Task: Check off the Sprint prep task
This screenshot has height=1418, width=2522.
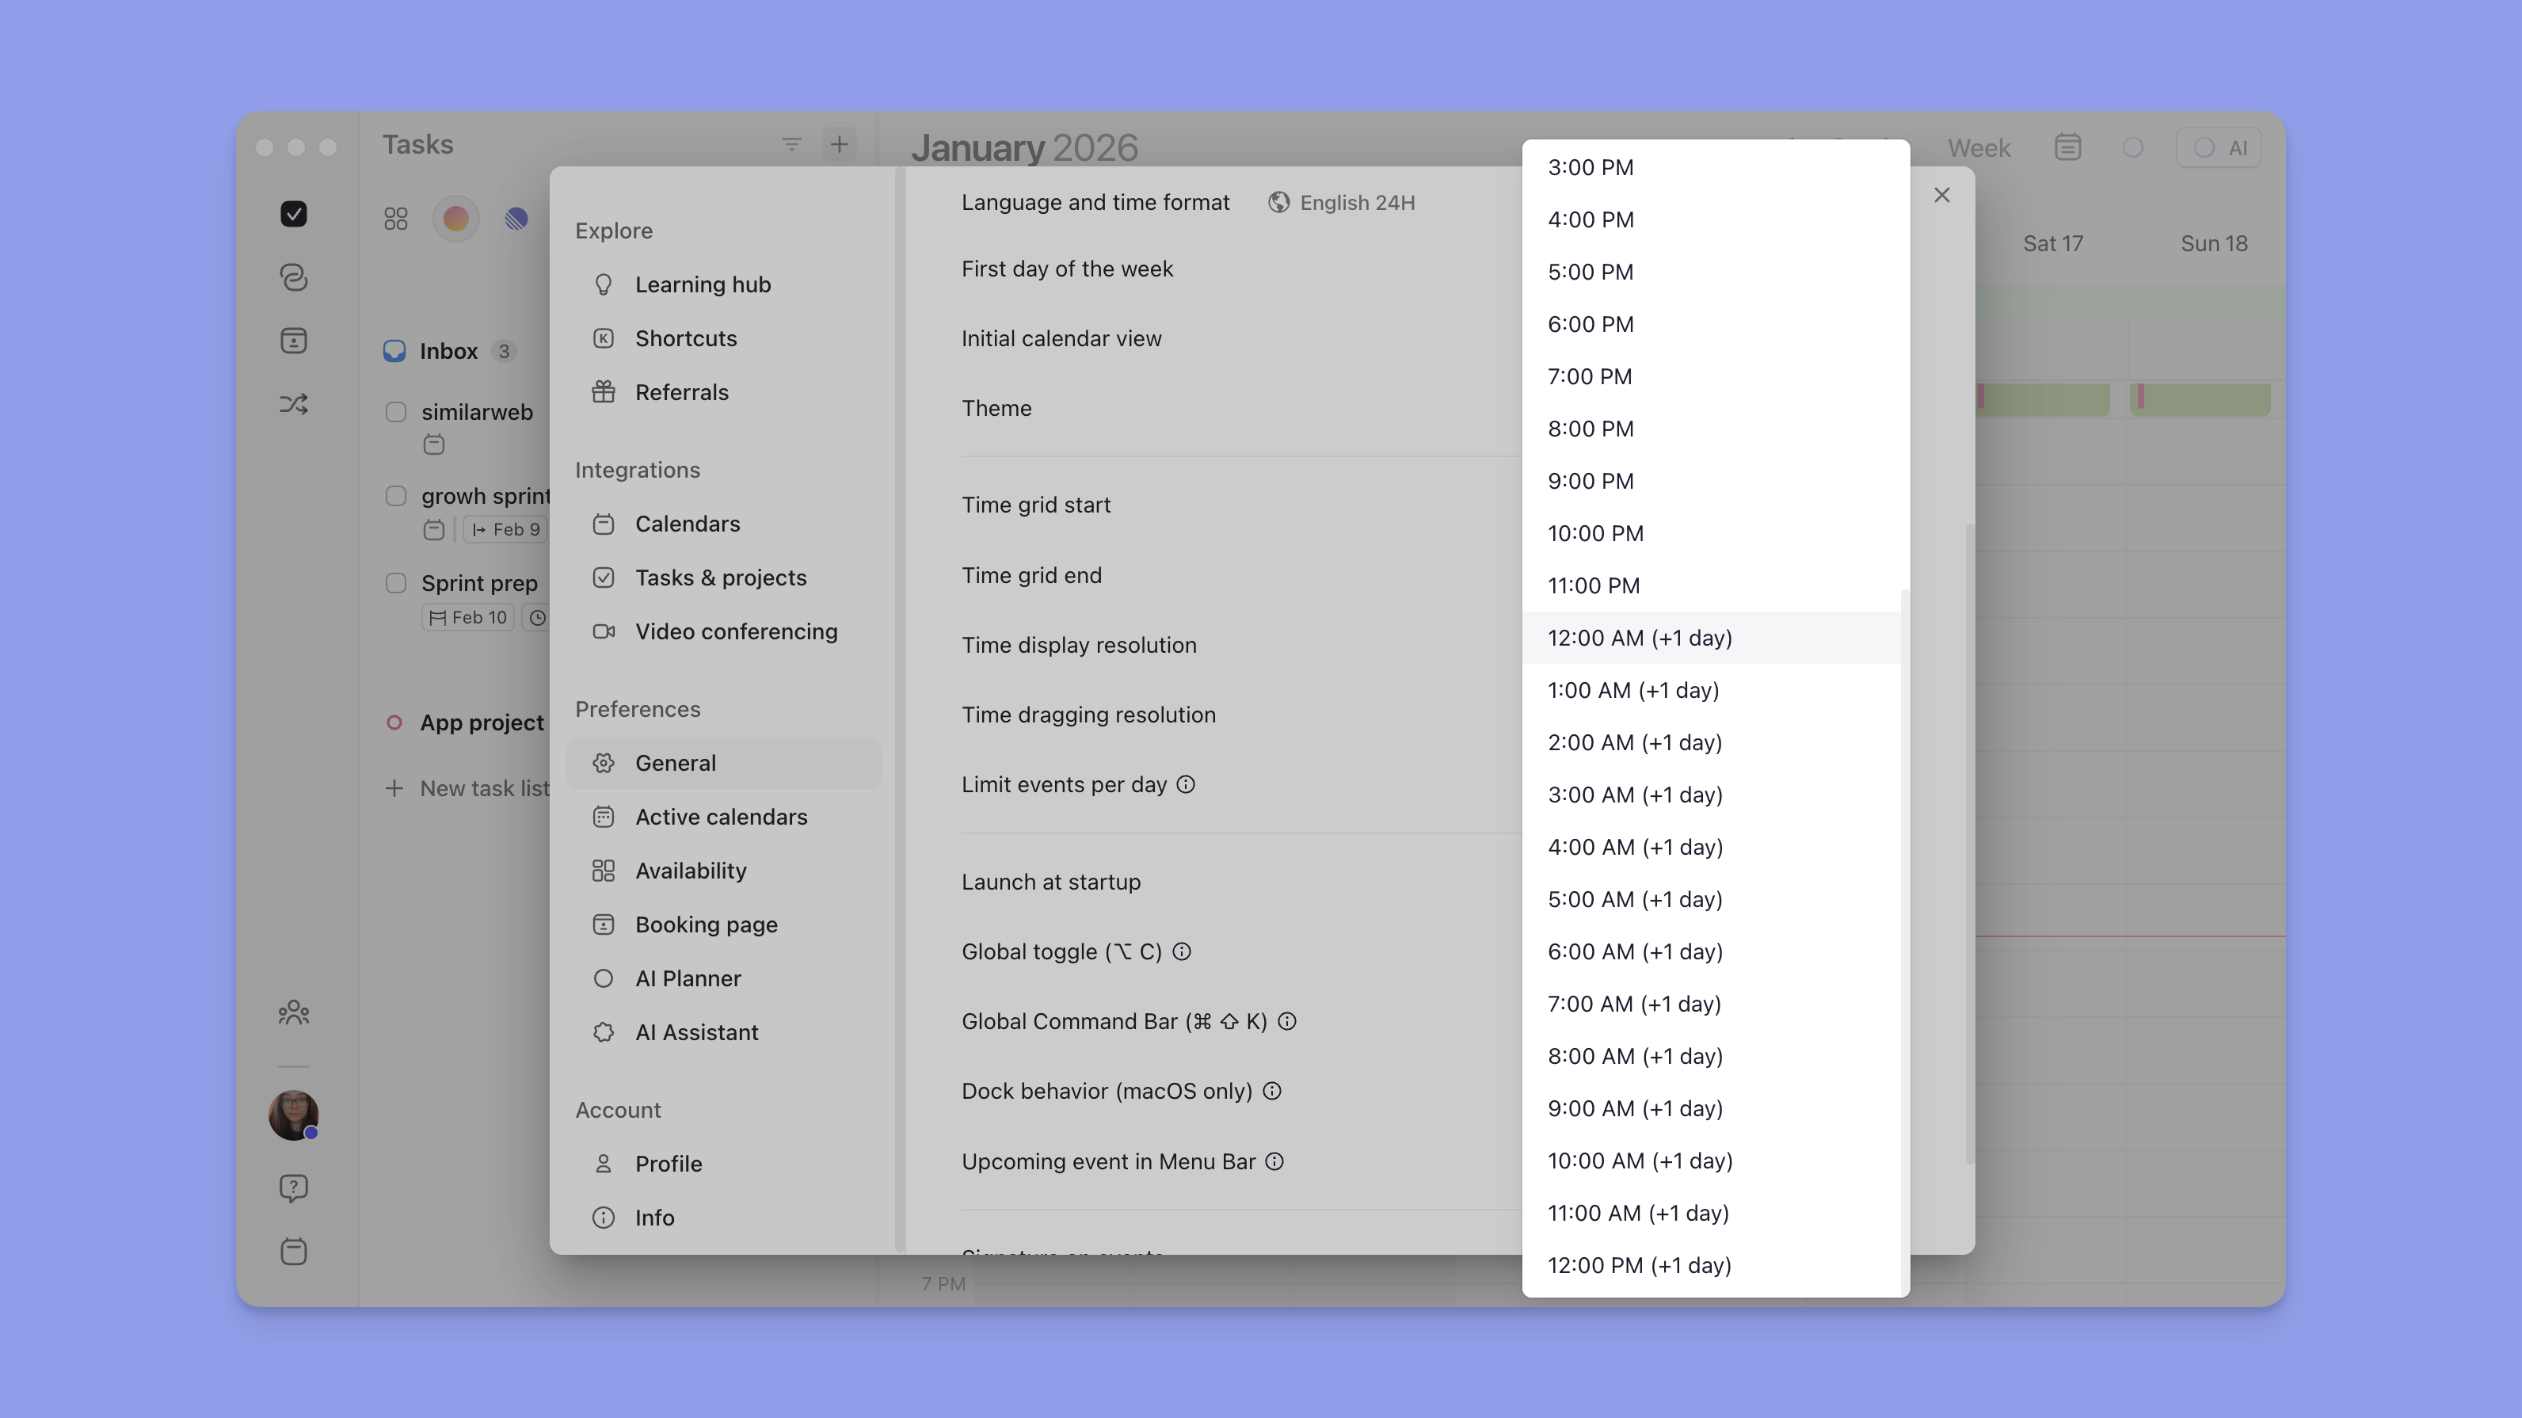Action: pos(395,584)
